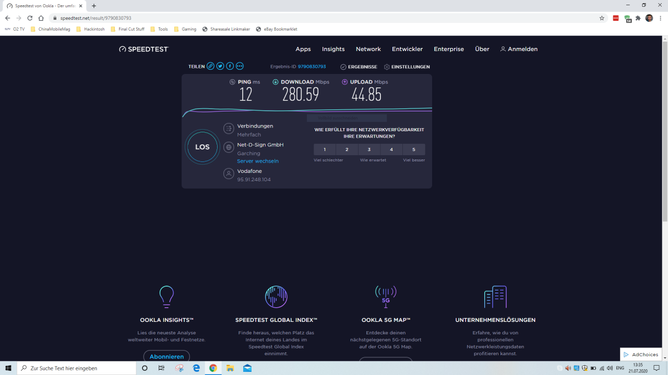Open Gaming bookmarks folder
The height and width of the screenshot is (375, 668).
pyautogui.click(x=185, y=29)
